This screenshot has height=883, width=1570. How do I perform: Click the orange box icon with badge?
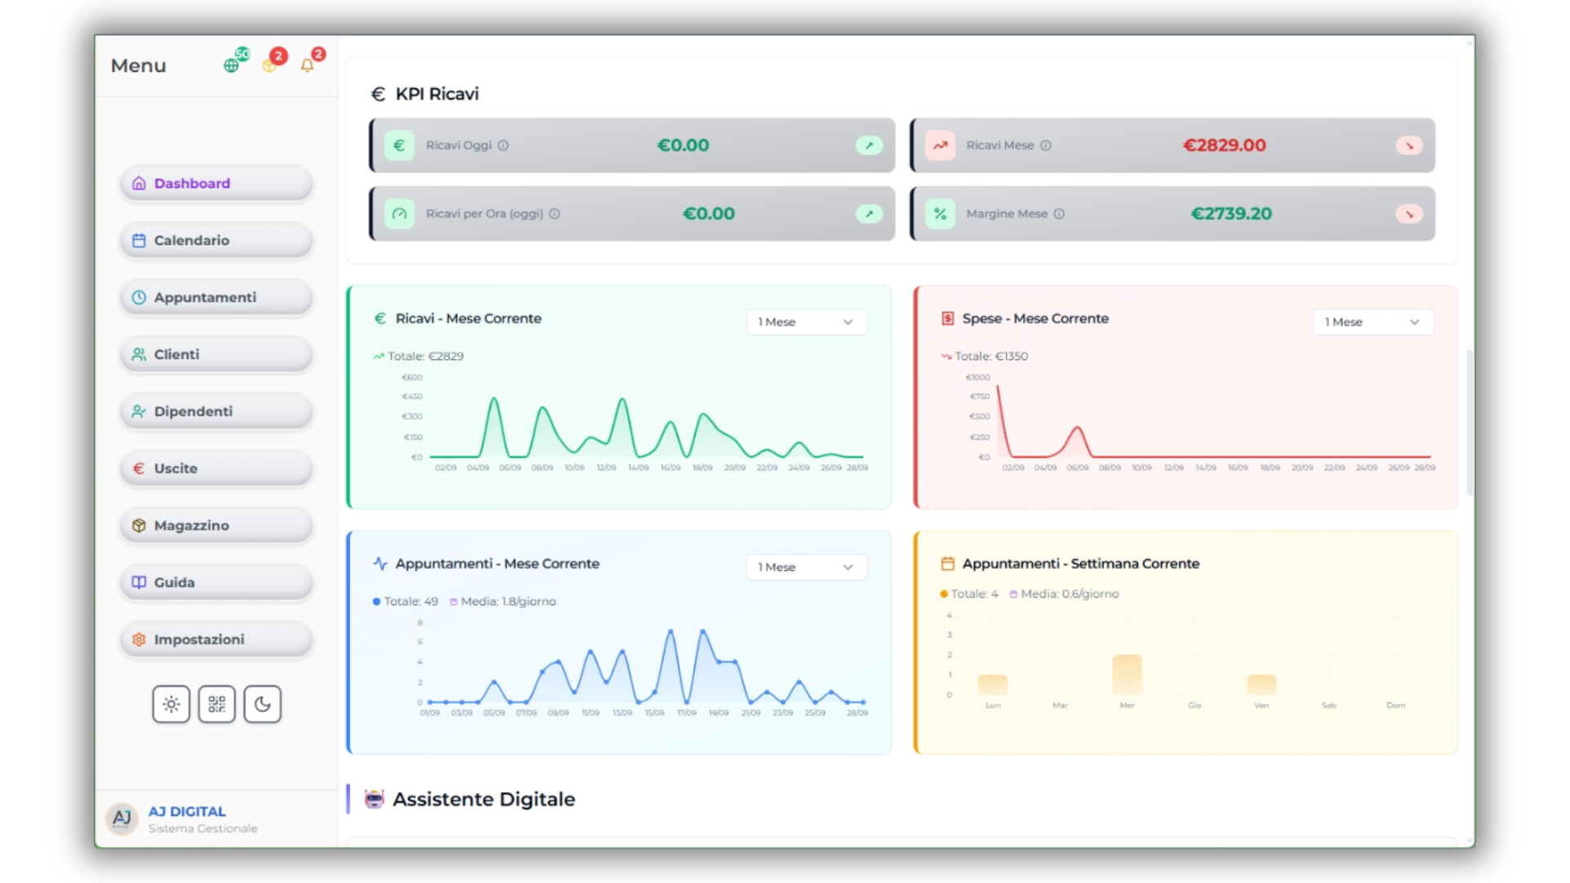pyautogui.click(x=270, y=65)
